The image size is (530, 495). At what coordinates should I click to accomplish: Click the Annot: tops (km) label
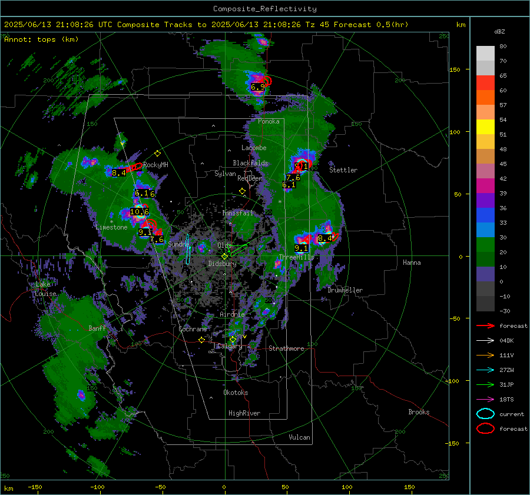pyautogui.click(x=41, y=39)
